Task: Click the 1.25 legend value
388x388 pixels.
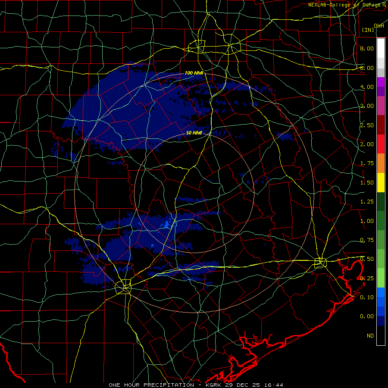Action: [367, 202]
